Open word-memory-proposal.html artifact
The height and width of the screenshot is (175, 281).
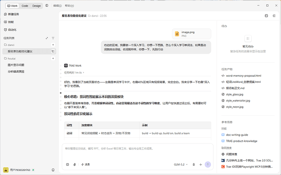click(x=241, y=76)
